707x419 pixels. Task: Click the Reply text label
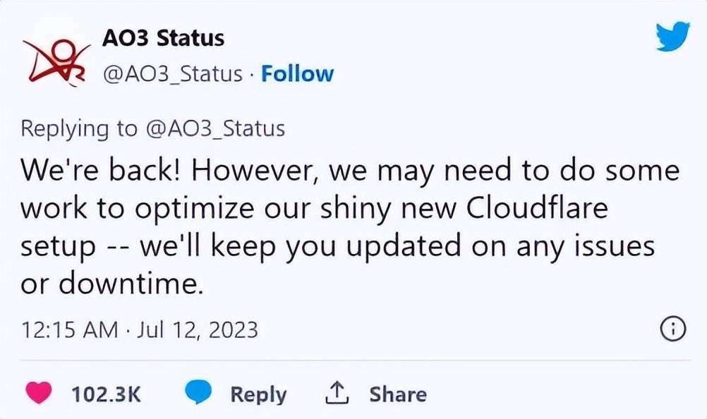tap(258, 394)
